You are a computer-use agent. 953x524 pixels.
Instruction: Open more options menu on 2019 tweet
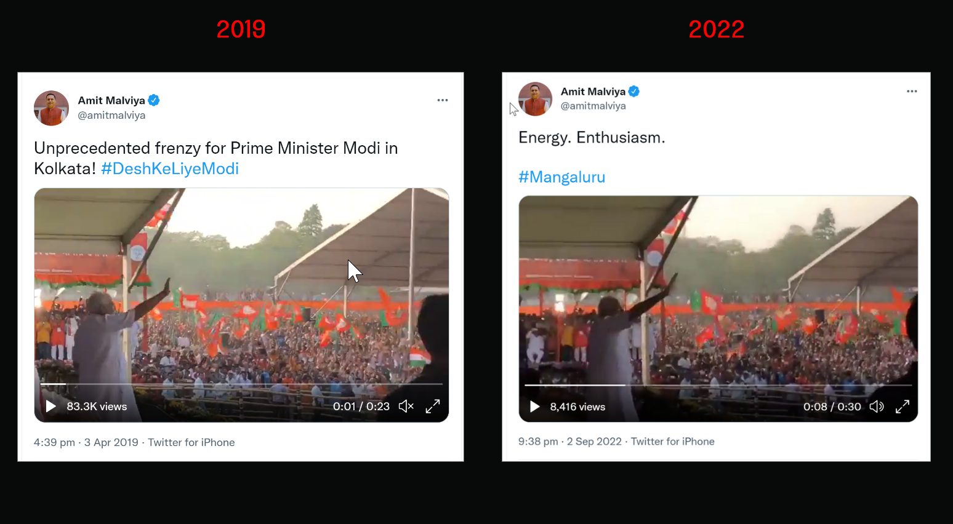[443, 100]
